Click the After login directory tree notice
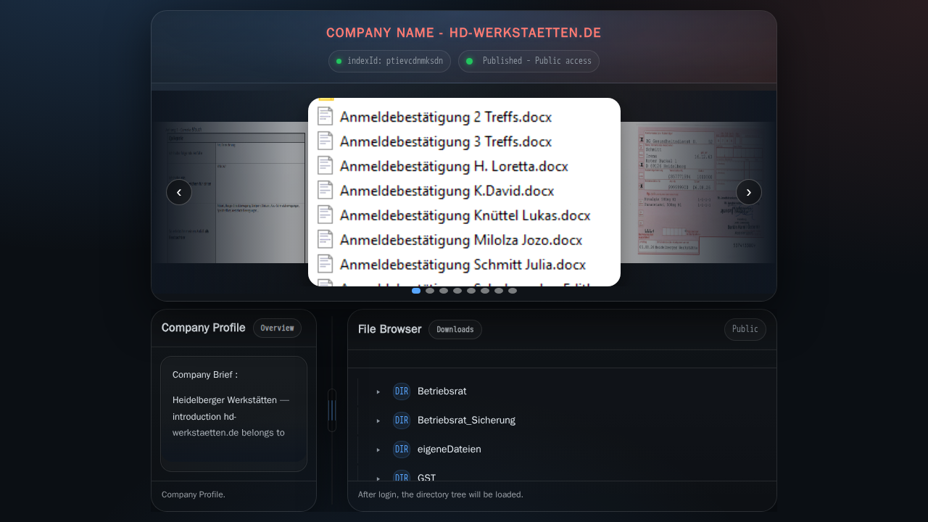This screenshot has height=522, width=928. [x=441, y=494]
